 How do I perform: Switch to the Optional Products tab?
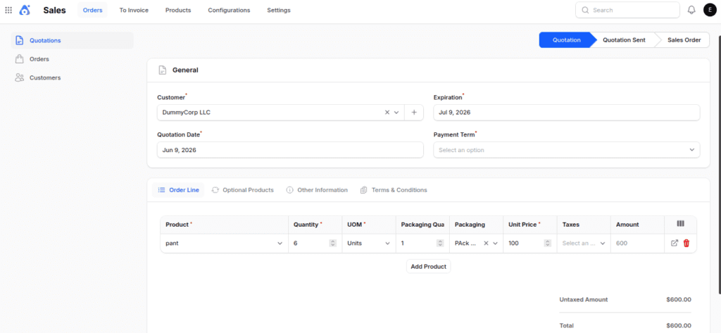click(x=242, y=190)
